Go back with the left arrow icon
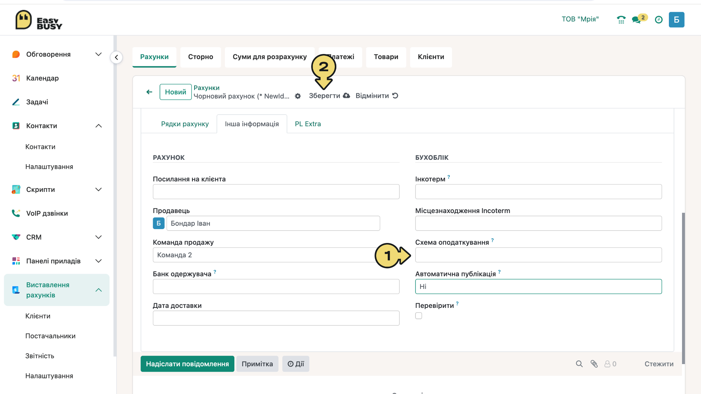701x394 pixels. click(x=149, y=92)
